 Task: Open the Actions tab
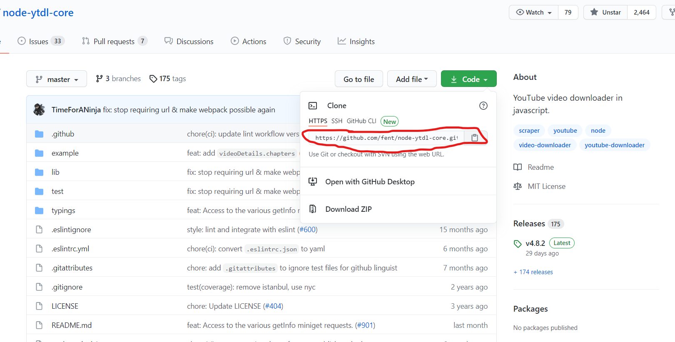tap(249, 41)
